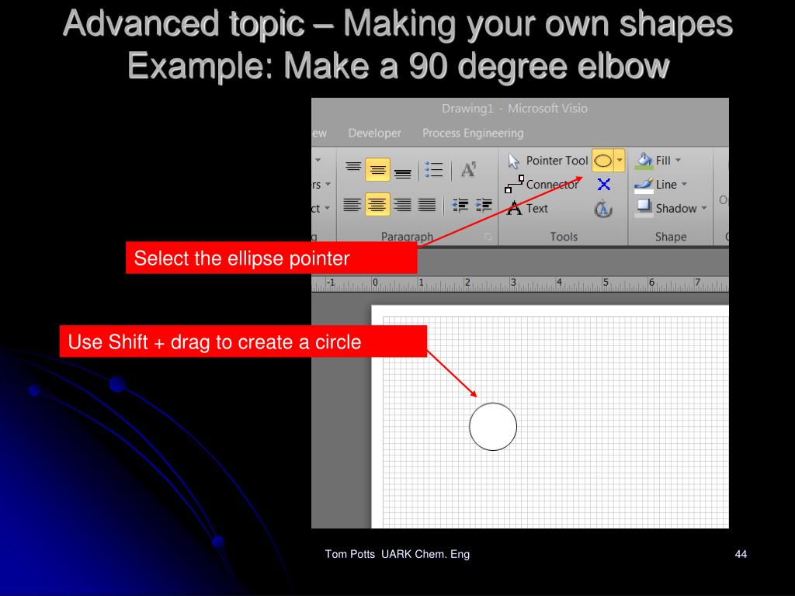Click the Decrease Indent icon

click(460, 205)
